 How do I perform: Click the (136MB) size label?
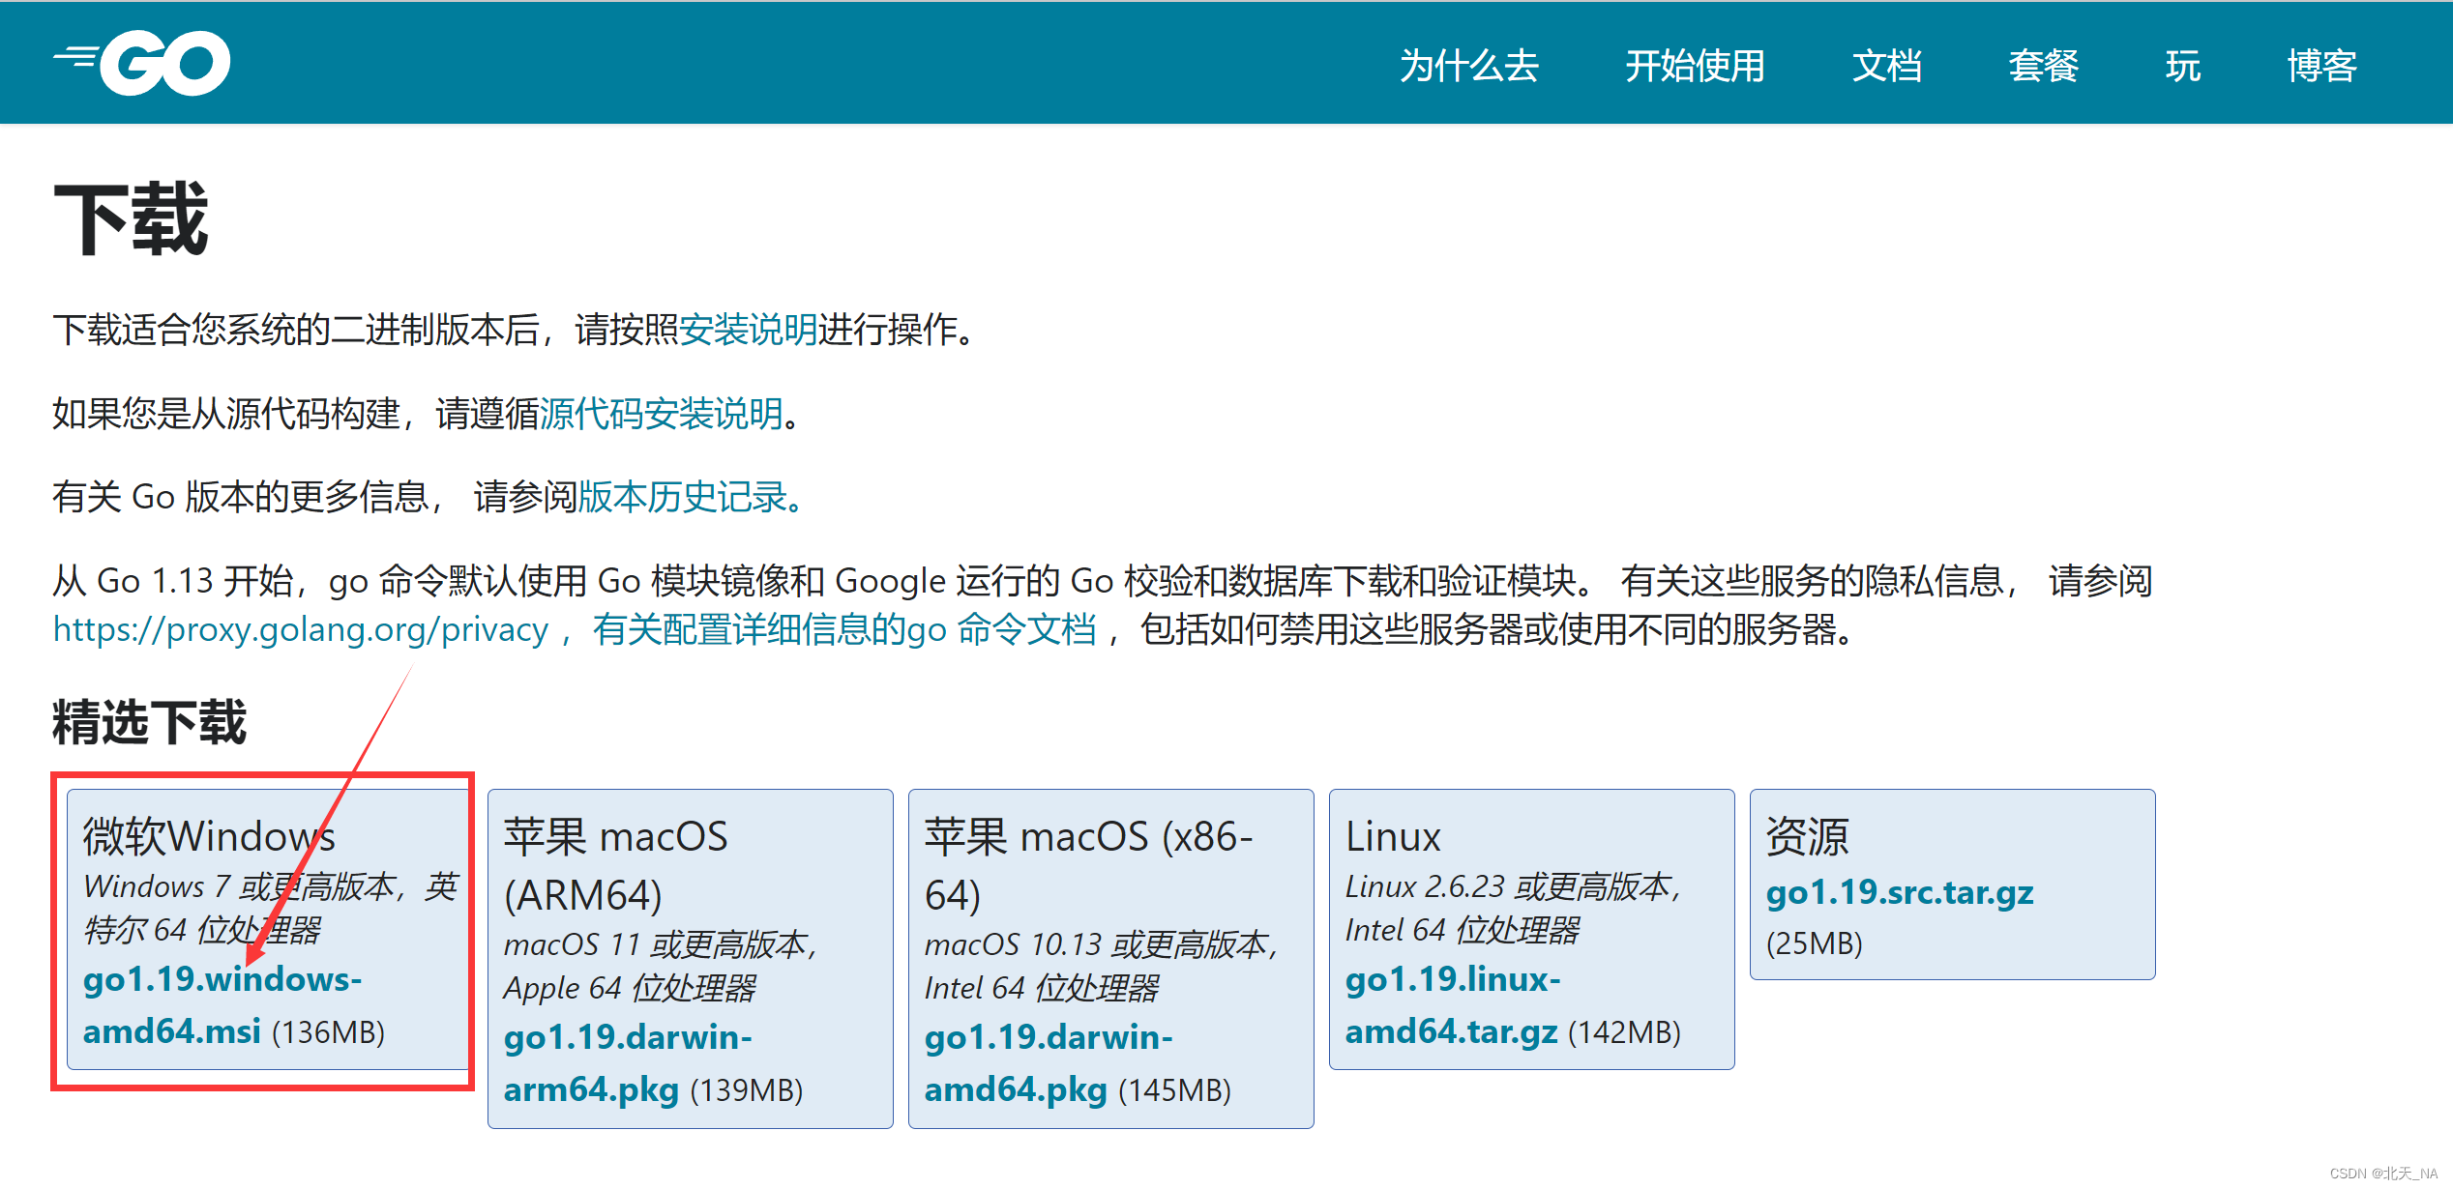pyautogui.click(x=328, y=1032)
